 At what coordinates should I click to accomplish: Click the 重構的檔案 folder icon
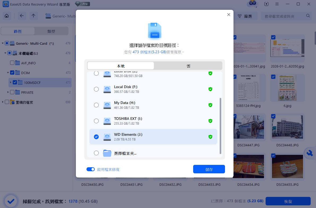click(x=12, y=102)
